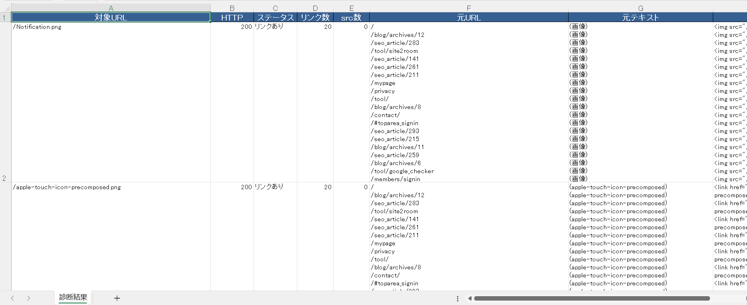Screen dimensions: 747x305
Task: Select the リンク数 header cell
Action: 315,18
